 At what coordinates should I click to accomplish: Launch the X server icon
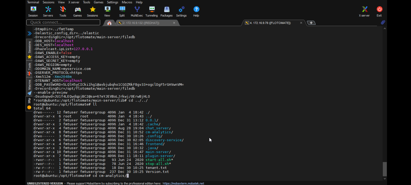(364, 12)
